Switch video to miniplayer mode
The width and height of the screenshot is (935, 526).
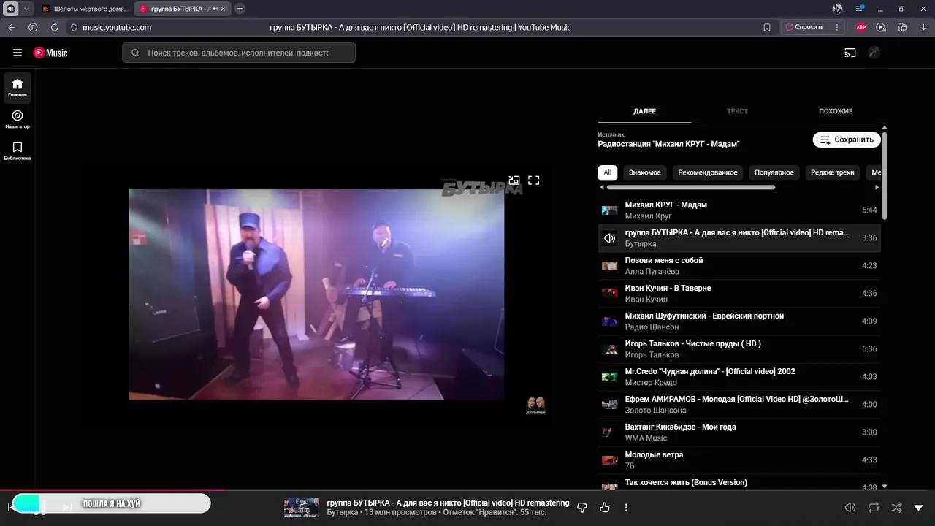click(x=514, y=180)
